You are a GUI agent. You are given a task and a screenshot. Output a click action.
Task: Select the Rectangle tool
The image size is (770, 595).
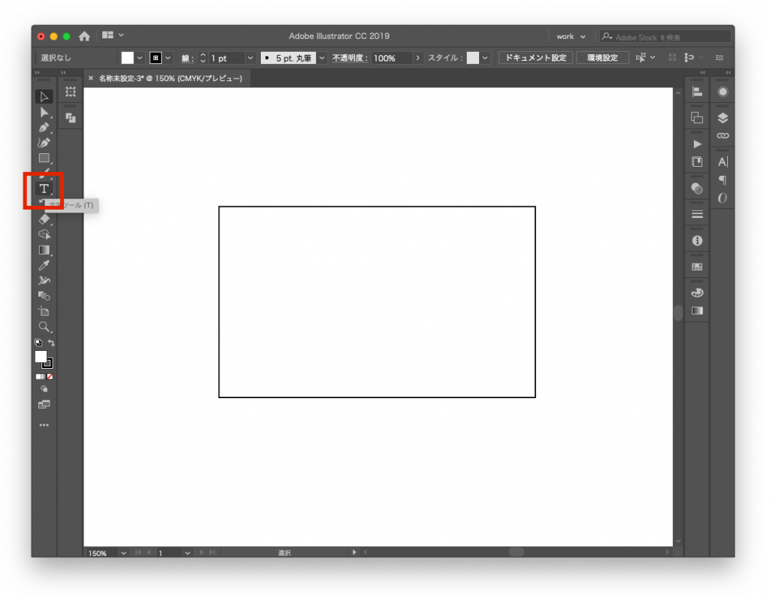[x=44, y=158]
